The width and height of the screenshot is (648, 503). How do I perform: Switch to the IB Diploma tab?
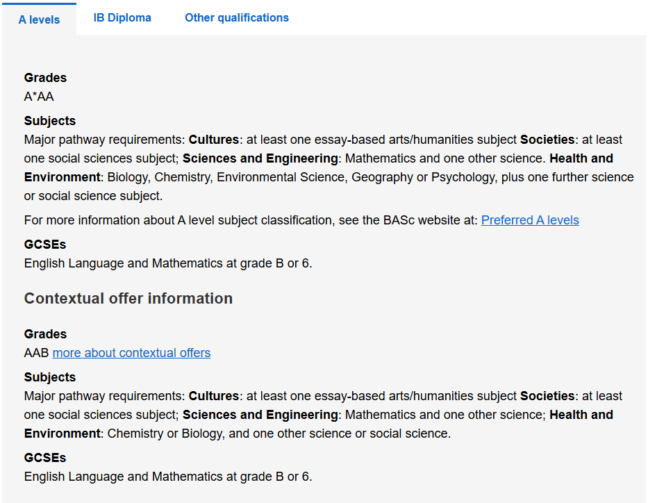[x=122, y=18]
